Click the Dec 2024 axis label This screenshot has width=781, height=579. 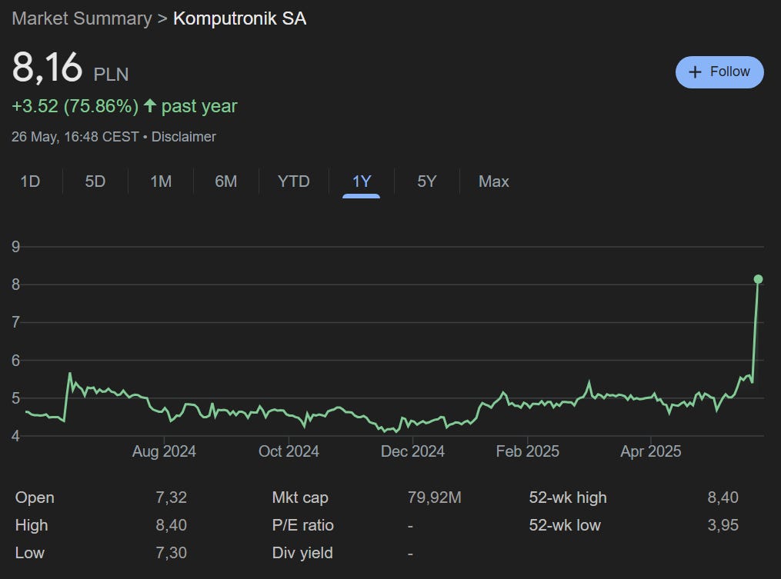click(x=412, y=451)
